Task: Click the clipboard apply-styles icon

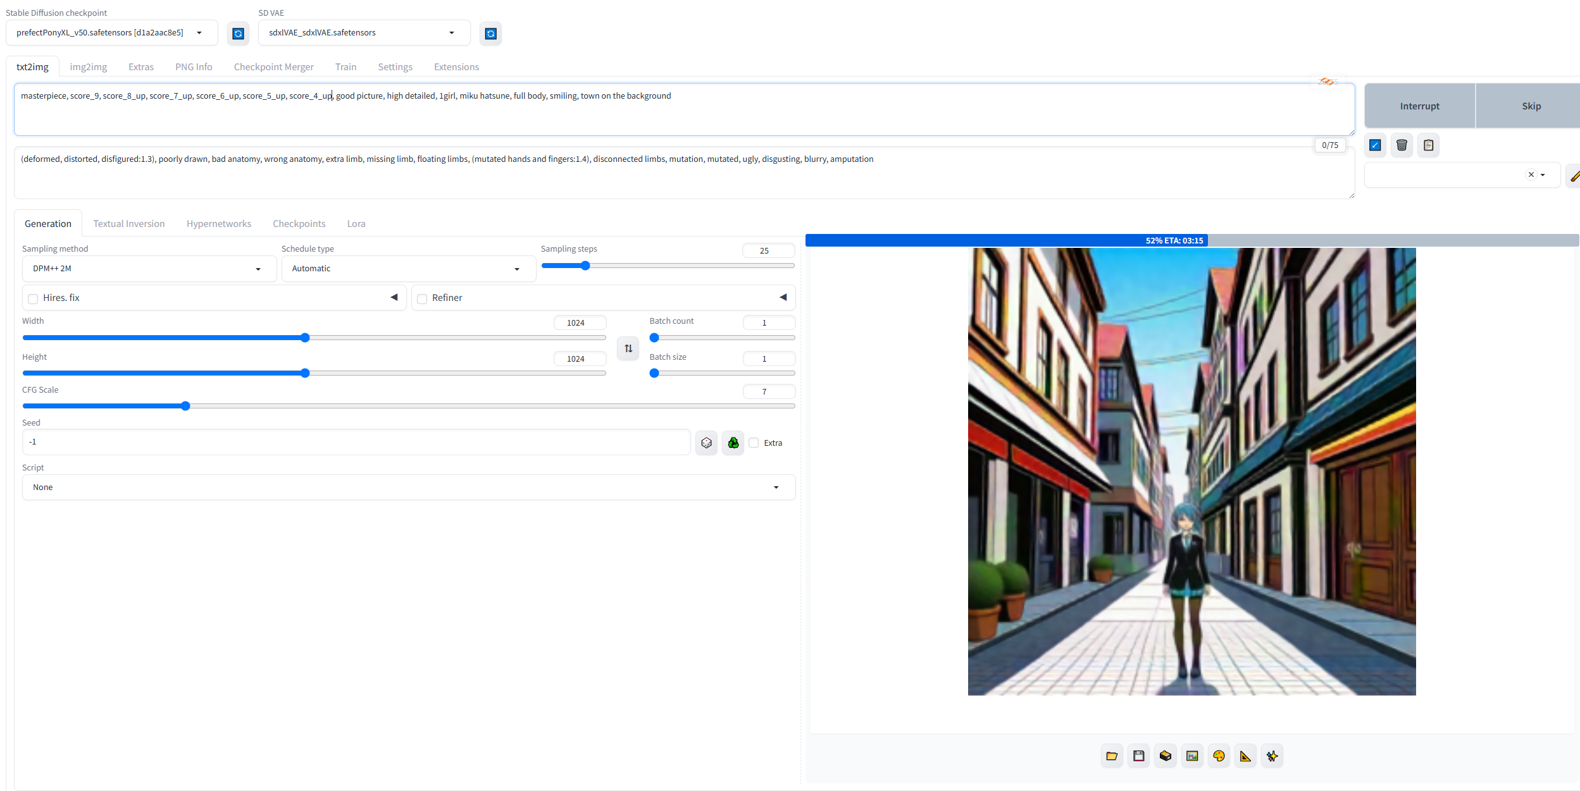Action: coord(1428,145)
